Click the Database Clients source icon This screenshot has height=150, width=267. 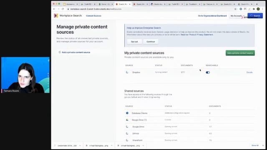pos(127,113)
